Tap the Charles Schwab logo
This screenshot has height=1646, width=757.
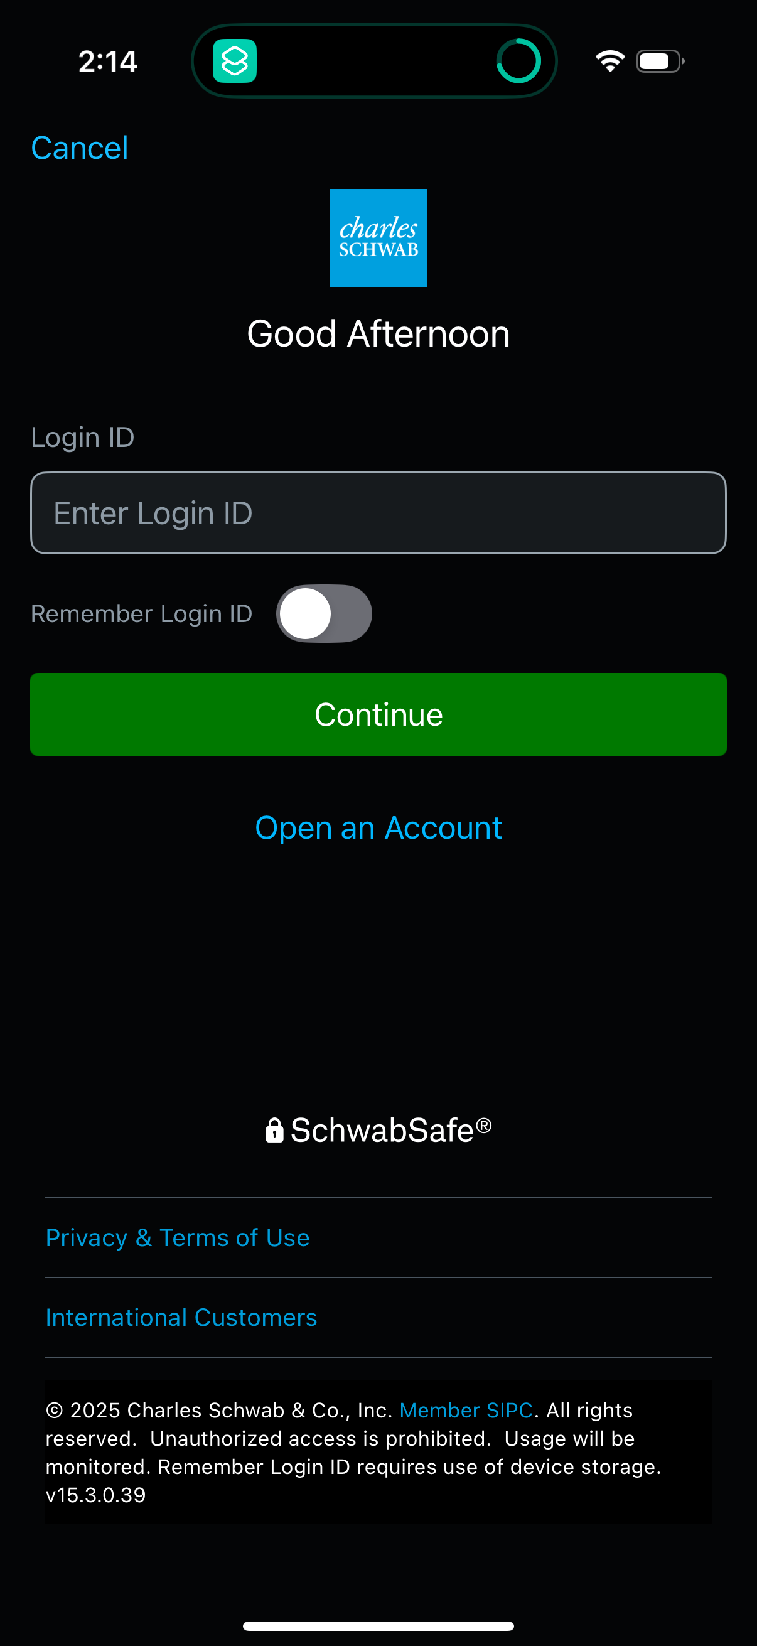click(378, 237)
